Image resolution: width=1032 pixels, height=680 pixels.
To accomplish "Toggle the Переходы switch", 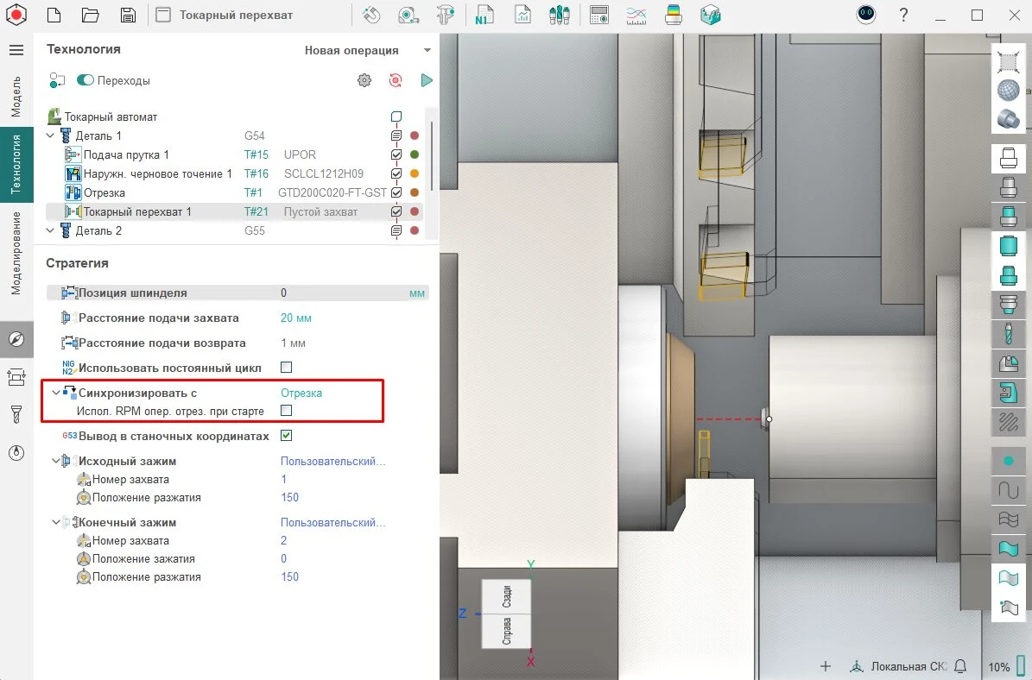I will [85, 80].
